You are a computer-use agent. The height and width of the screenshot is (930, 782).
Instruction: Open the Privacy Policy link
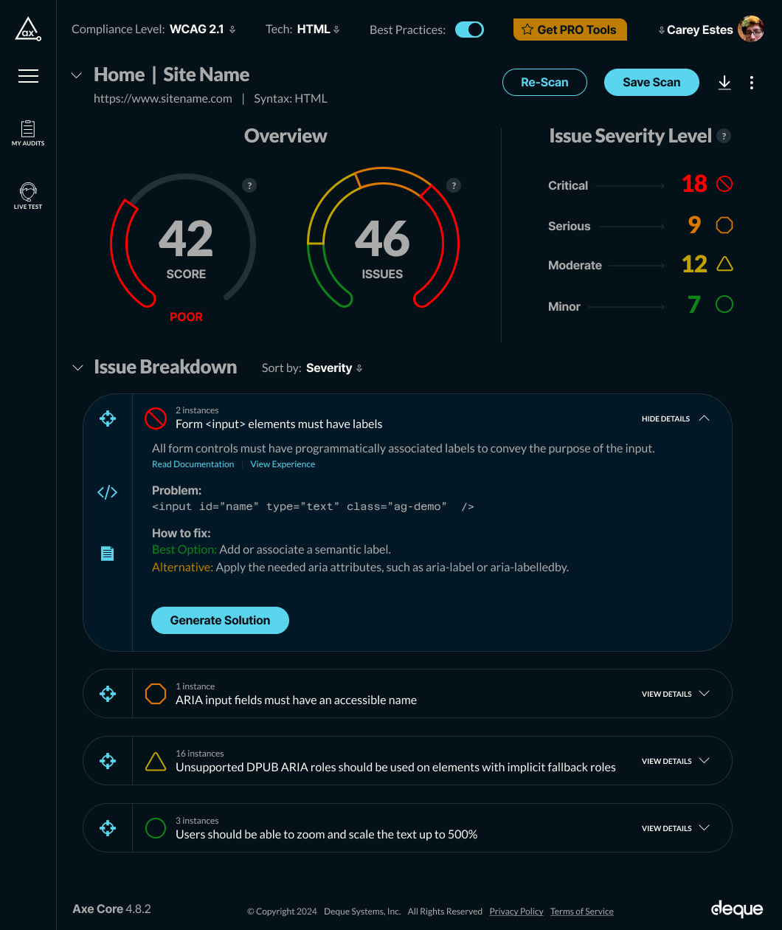click(x=516, y=912)
